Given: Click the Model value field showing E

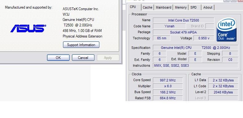Looking at the screenshot, I should pyautogui.click(x=195, y=53).
